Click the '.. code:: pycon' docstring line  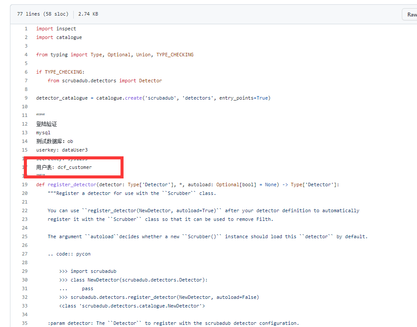coord(69,254)
